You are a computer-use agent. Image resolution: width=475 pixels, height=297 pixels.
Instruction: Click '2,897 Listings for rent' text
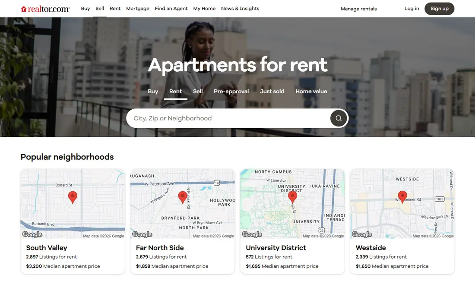click(x=51, y=257)
